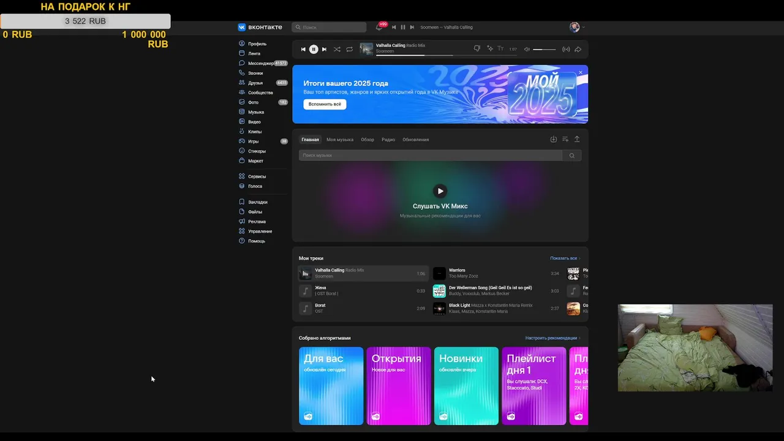Show lyrics with the Tт icon
The height and width of the screenshot is (441, 784).
click(500, 49)
